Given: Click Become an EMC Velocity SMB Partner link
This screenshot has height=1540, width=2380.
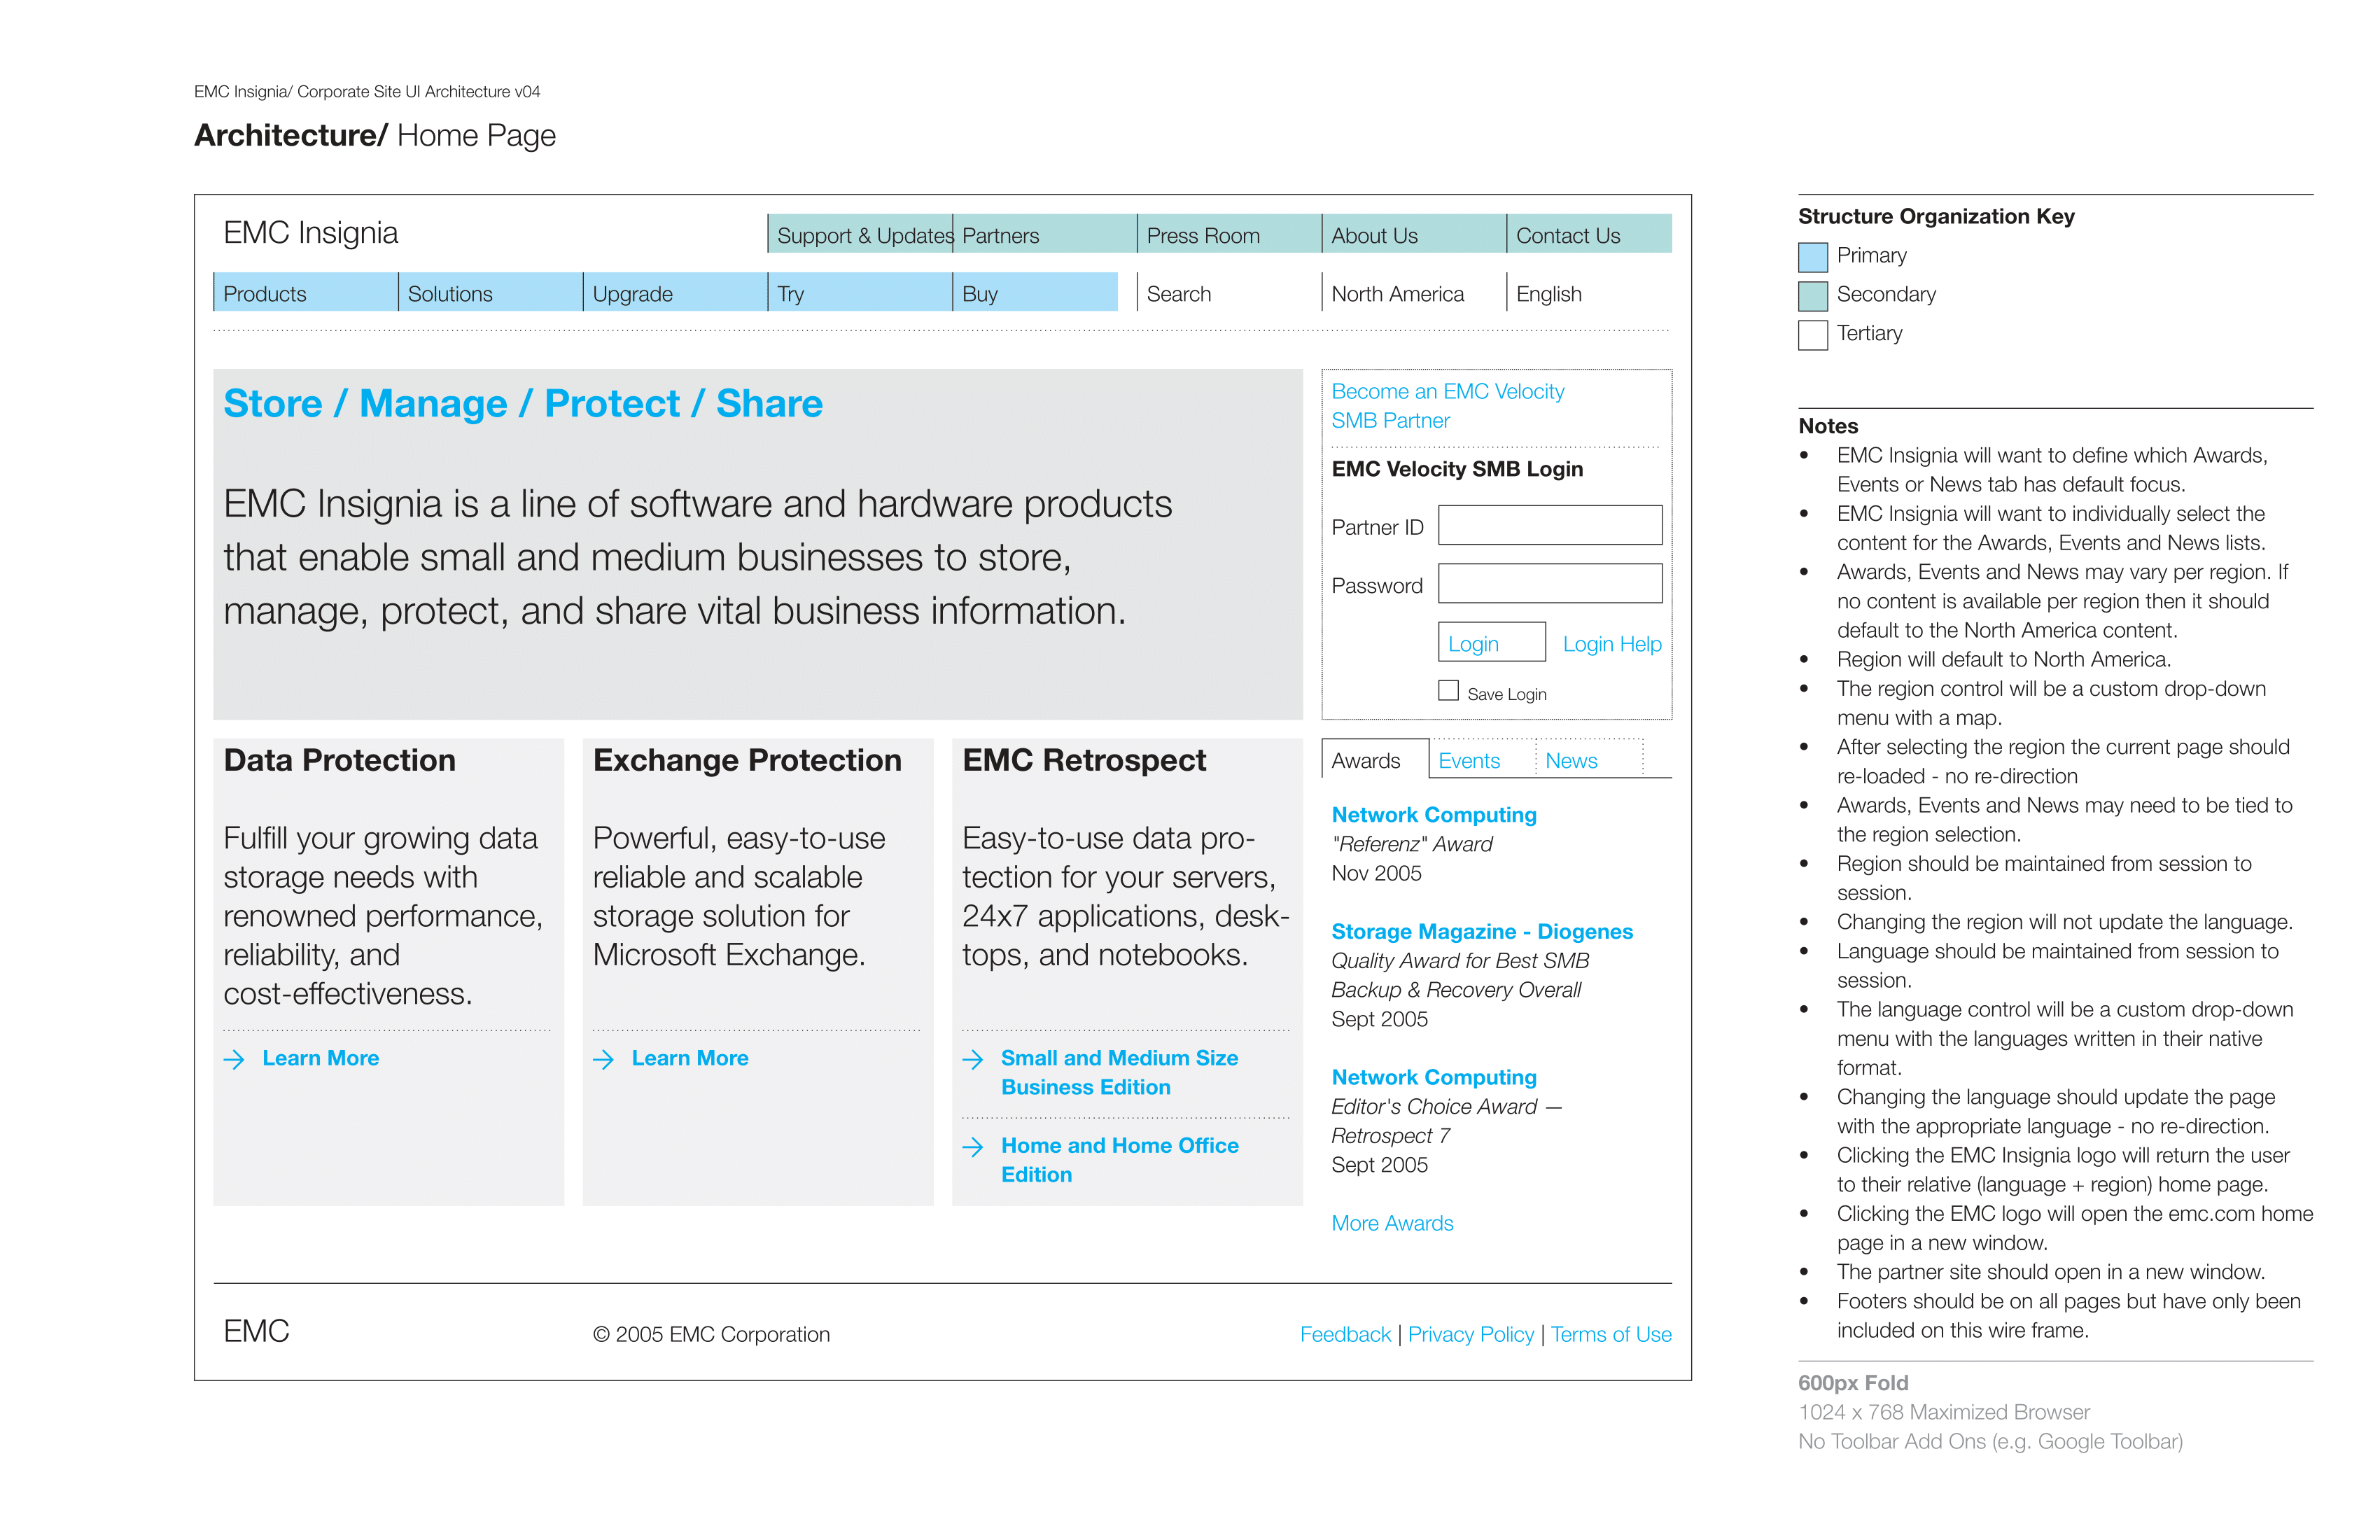Looking at the screenshot, I should pos(1447,406).
